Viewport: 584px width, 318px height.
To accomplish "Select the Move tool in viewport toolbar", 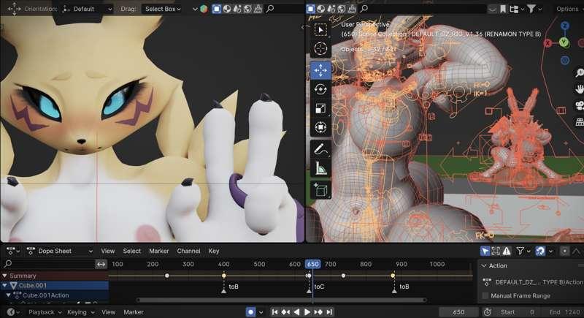I will pyautogui.click(x=320, y=69).
